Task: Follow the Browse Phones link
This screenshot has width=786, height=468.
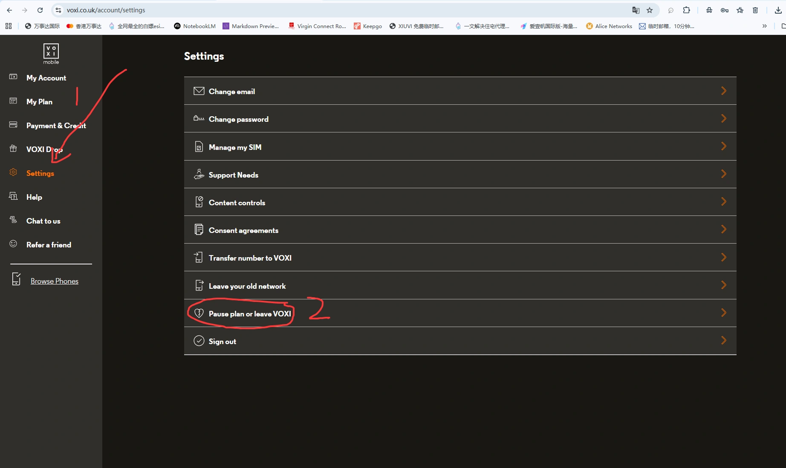Action: click(55, 281)
